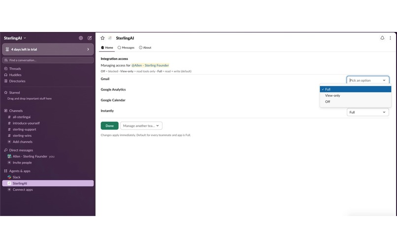Open the Manage another teammate dropdown
The width and height of the screenshot is (397, 248).
141,126
